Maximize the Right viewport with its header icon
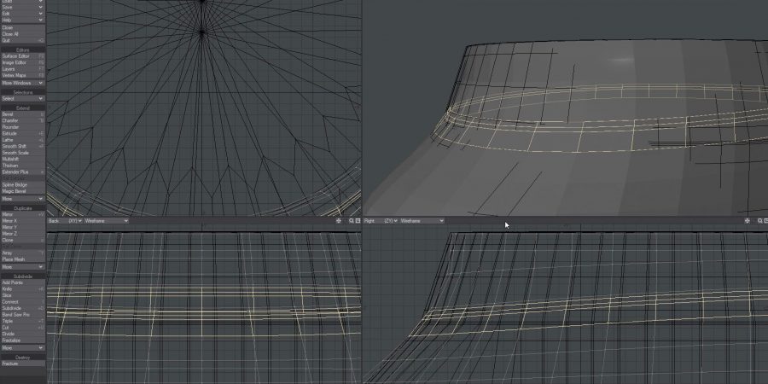The height and width of the screenshot is (384, 768). click(766, 221)
